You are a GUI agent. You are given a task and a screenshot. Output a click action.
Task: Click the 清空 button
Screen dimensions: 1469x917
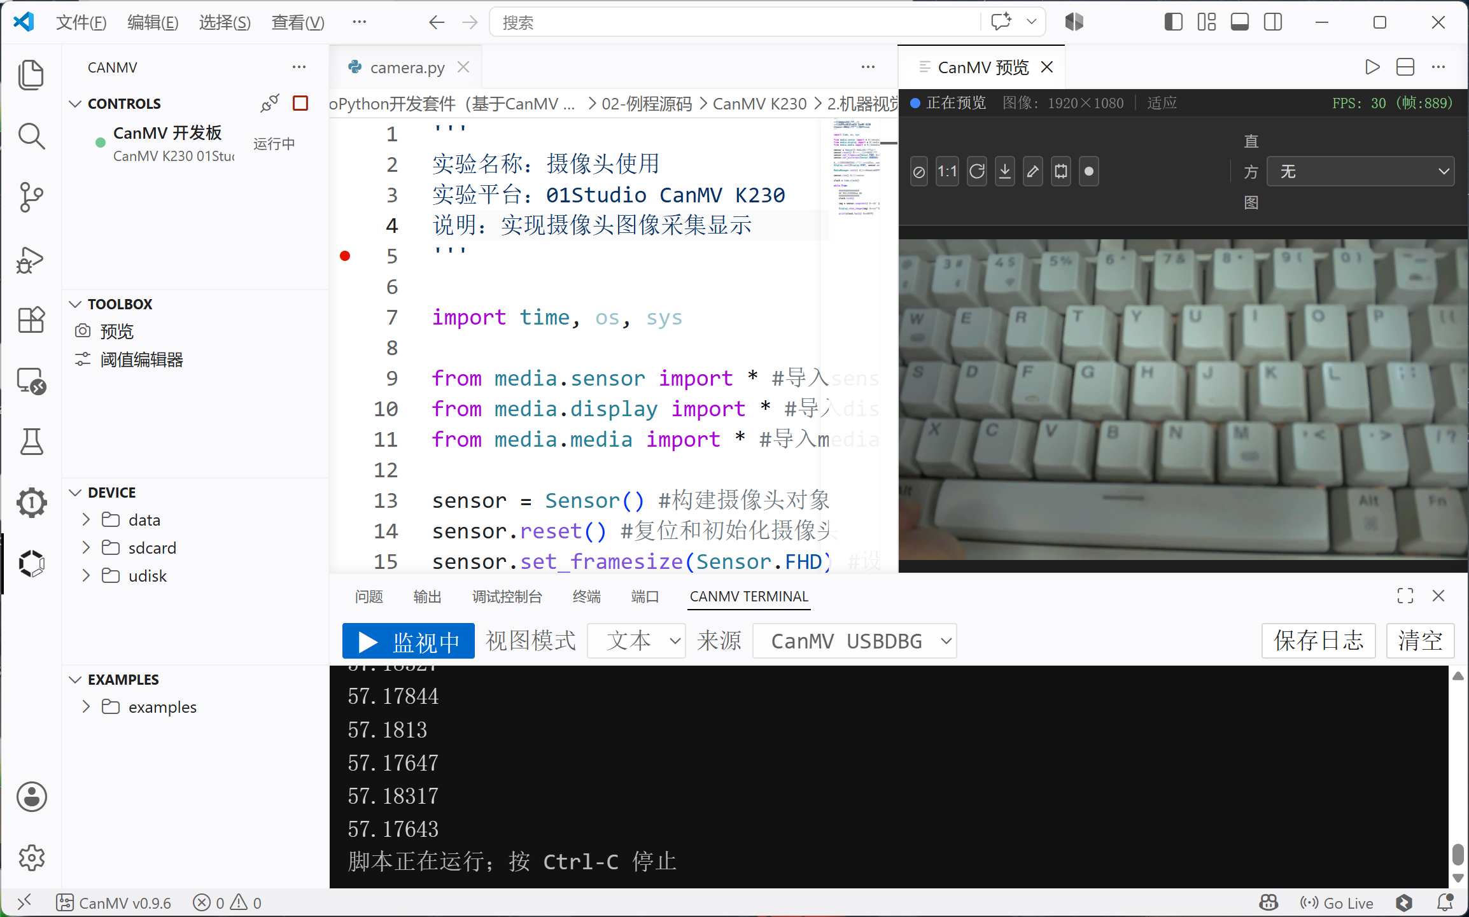[x=1421, y=641]
